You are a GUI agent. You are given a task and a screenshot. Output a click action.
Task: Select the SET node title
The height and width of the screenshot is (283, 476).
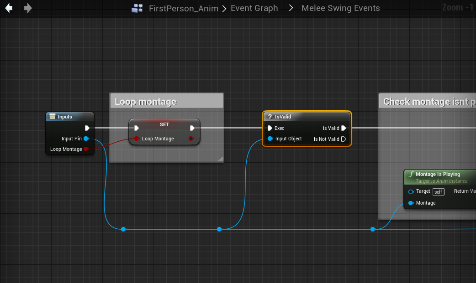point(164,124)
